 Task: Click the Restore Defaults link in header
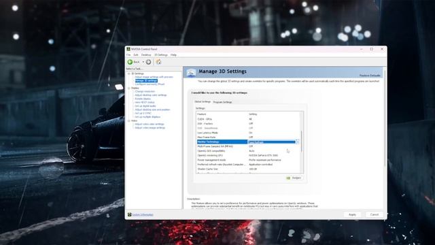[370, 76]
